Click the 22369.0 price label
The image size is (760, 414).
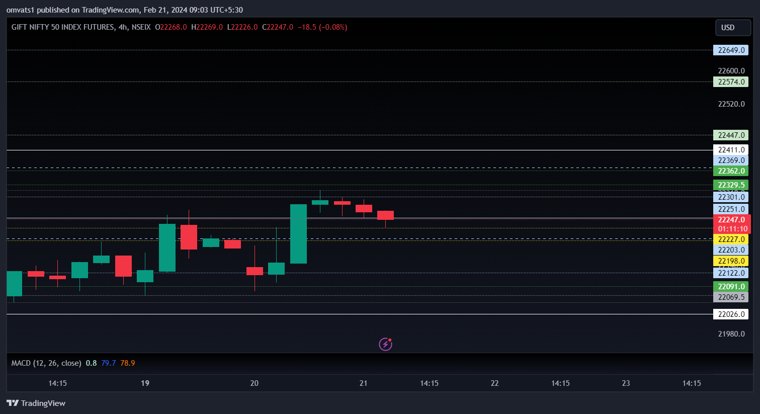click(731, 160)
